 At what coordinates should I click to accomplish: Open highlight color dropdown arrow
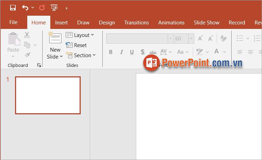click(x=208, y=52)
